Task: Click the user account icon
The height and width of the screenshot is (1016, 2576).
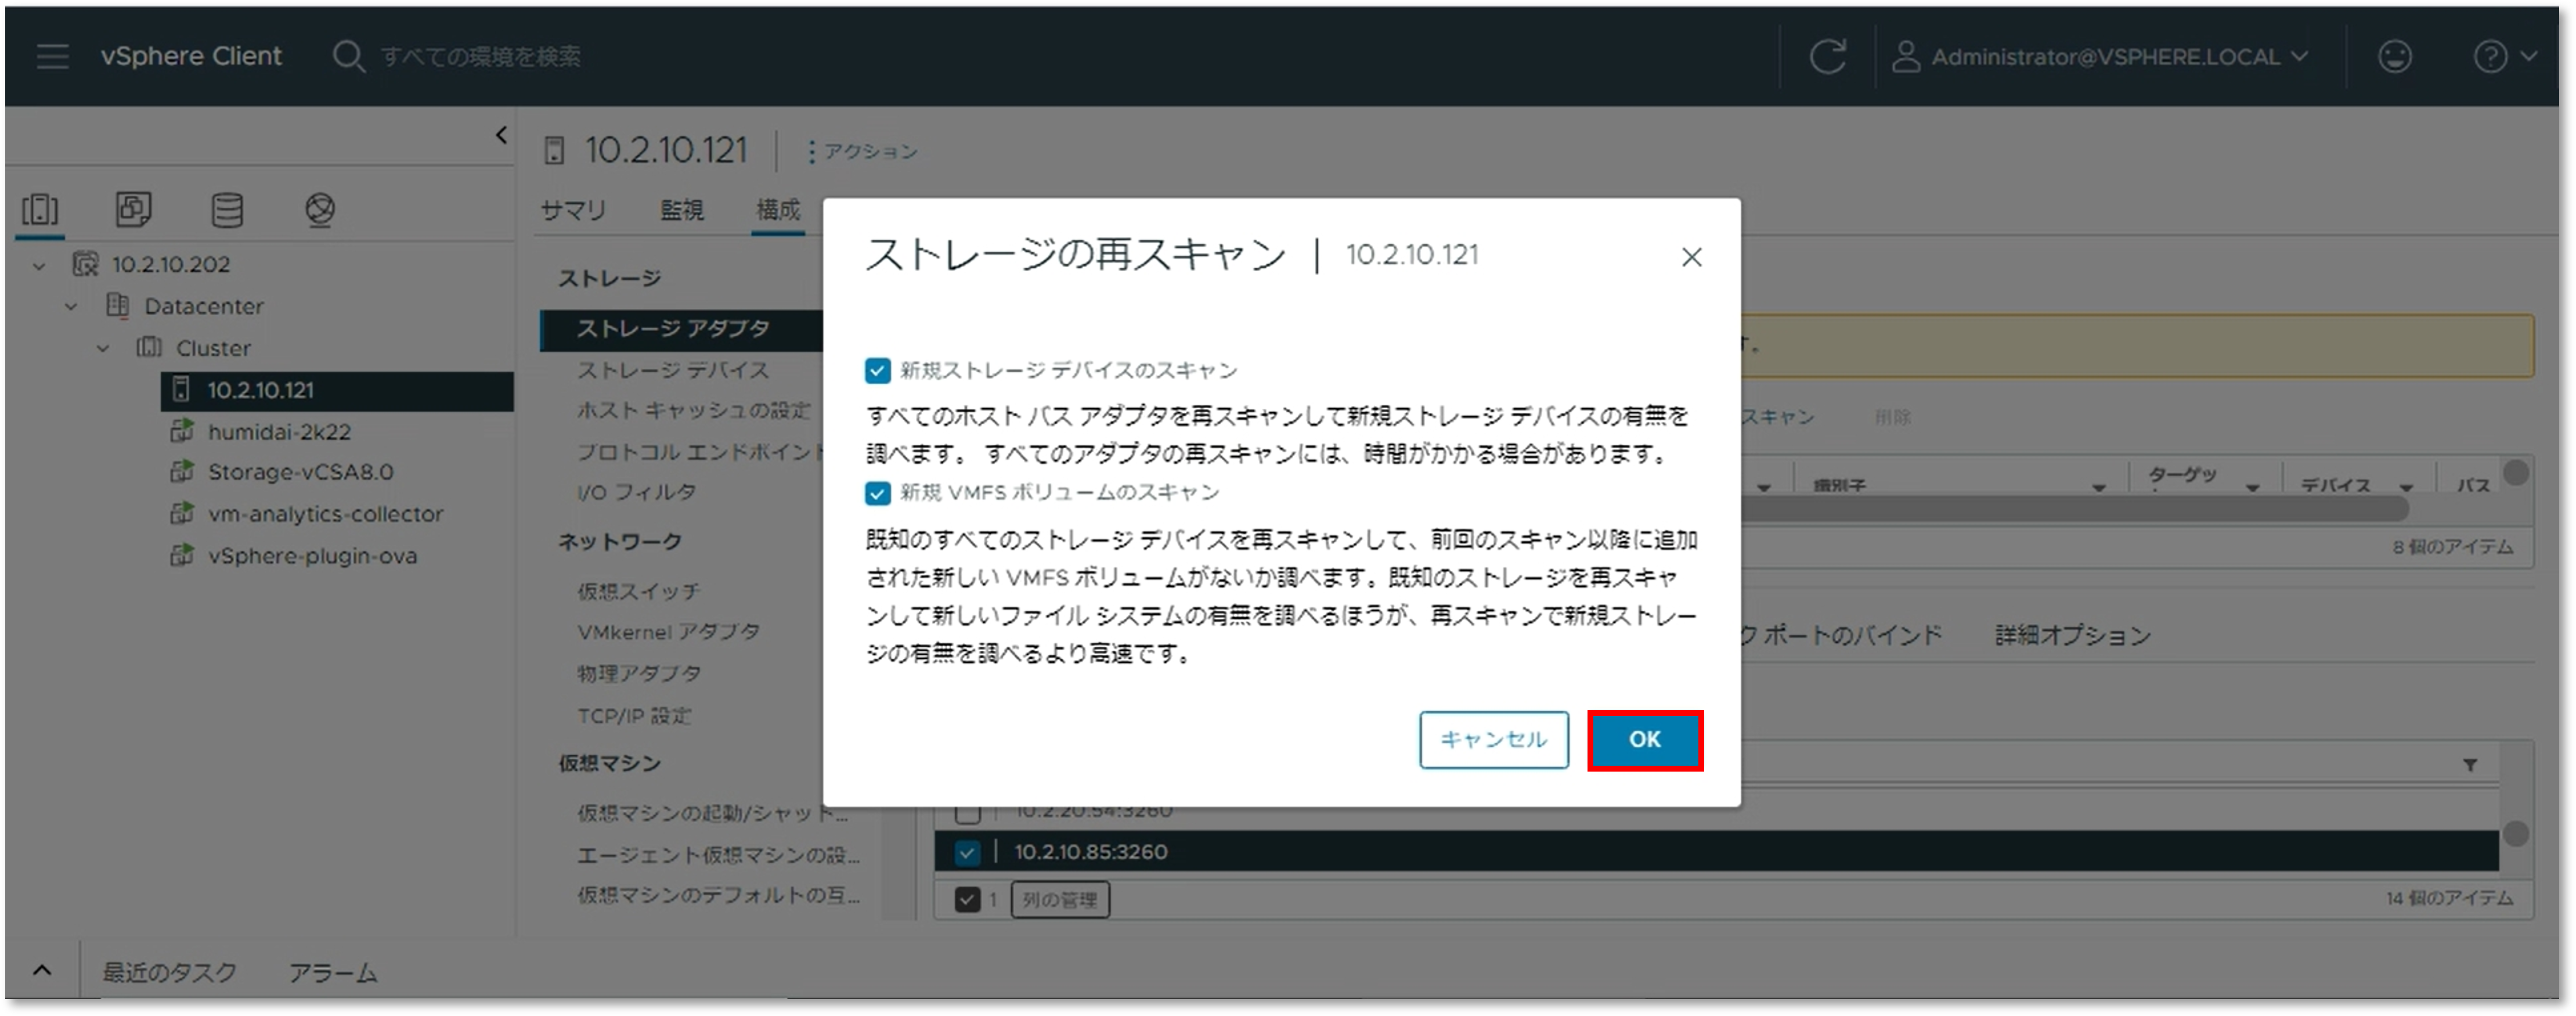Action: click(x=1906, y=56)
